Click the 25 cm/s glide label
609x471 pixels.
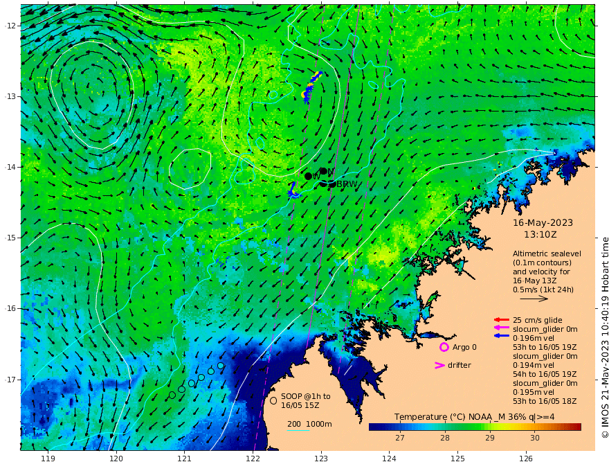(x=538, y=320)
